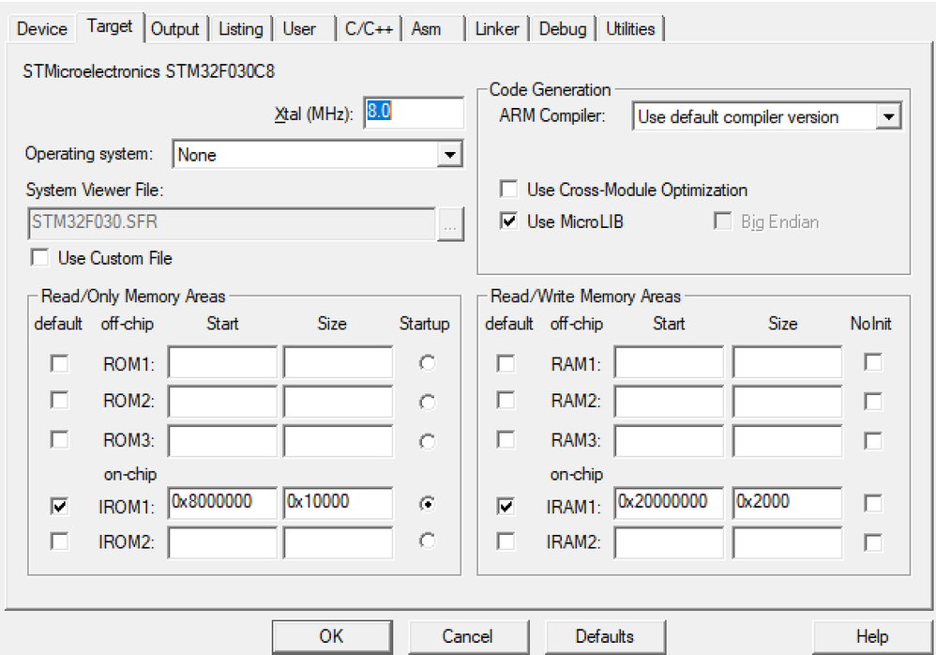
Task: Click the System Viewer File browse button
Action: pyautogui.click(x=451, y=225)
